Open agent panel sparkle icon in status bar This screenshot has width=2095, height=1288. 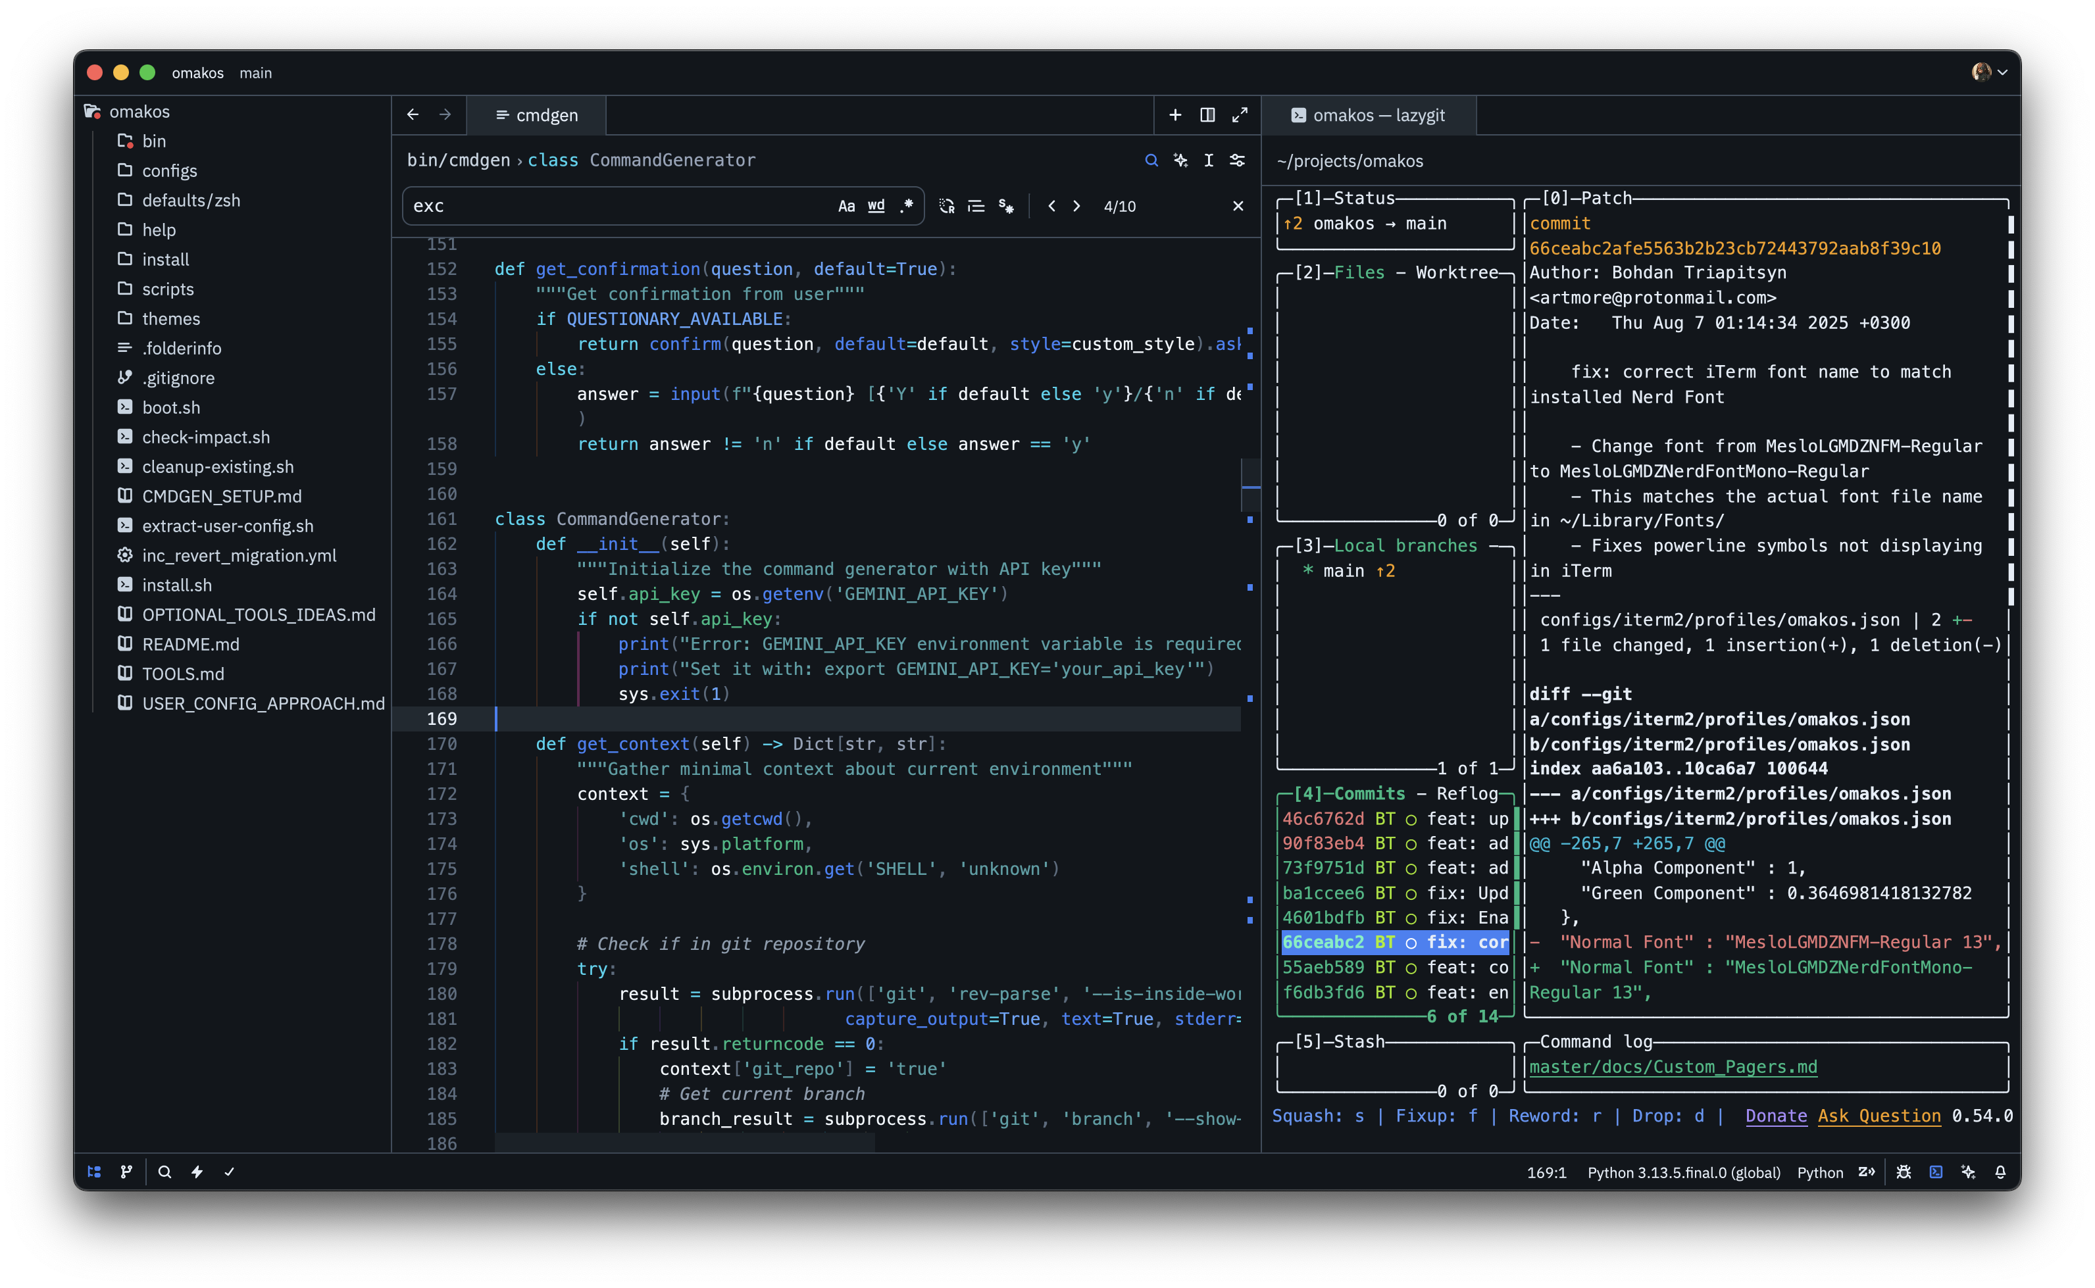(1968, 1172)
